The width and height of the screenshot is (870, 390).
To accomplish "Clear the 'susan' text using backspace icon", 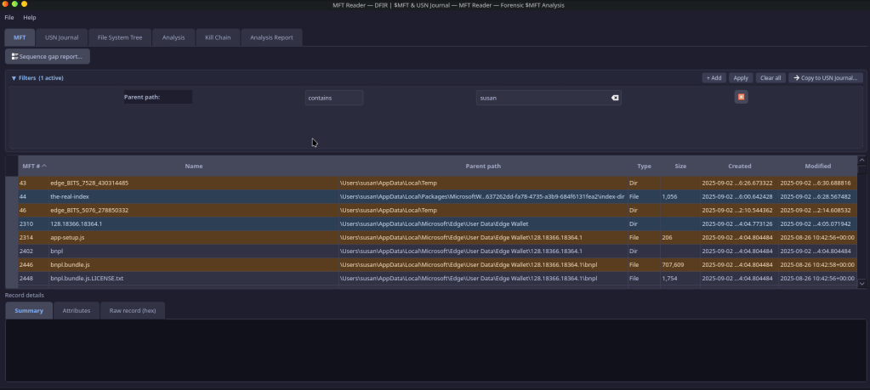I will 615,98.
